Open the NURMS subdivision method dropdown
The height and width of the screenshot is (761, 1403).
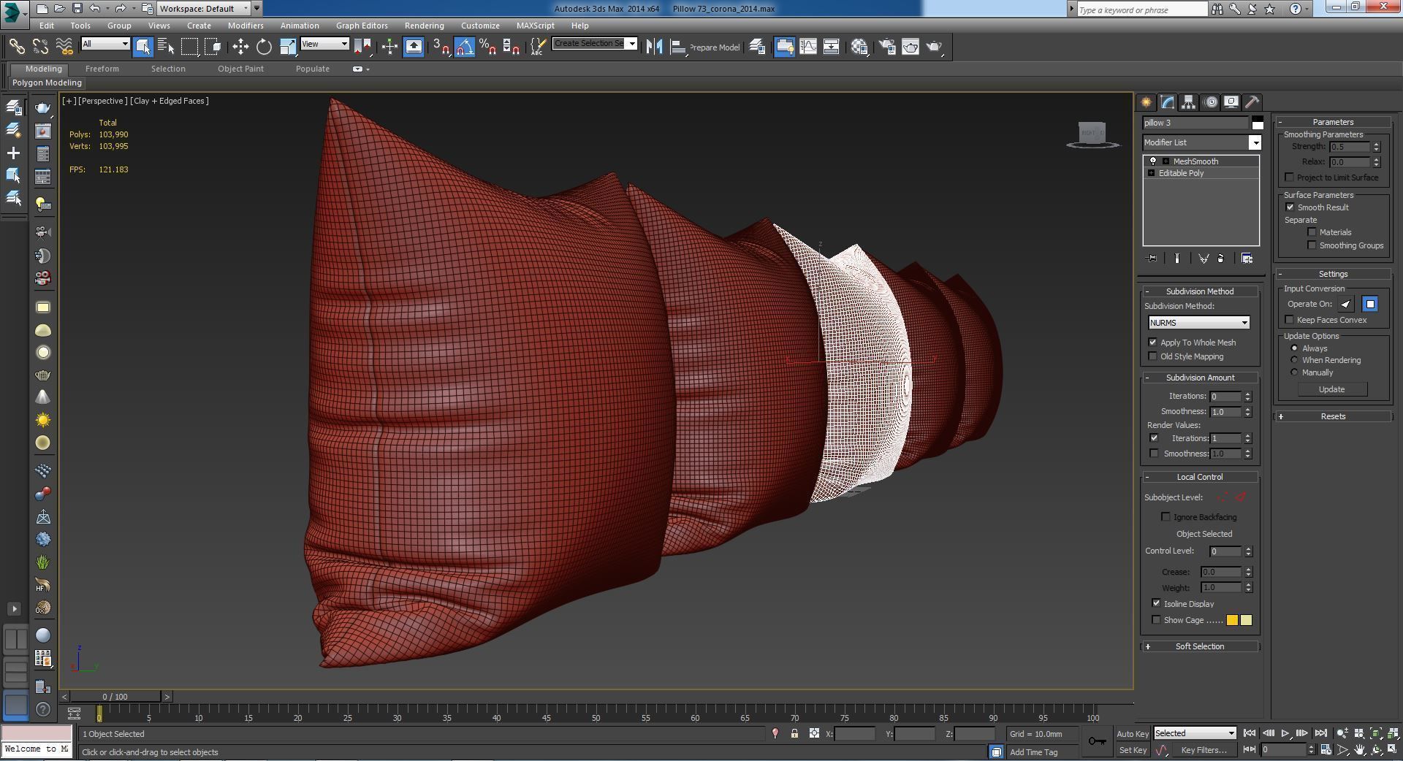point(1198,323)
